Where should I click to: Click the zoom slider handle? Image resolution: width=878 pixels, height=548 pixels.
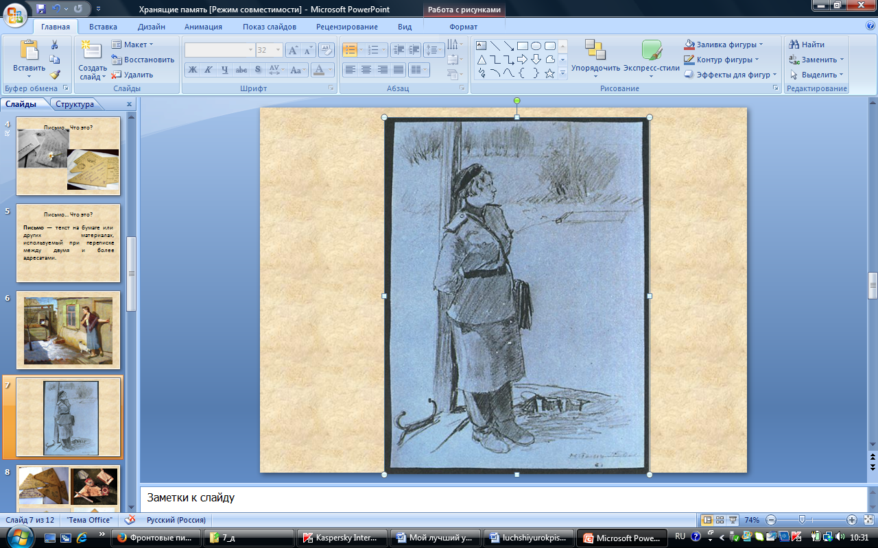tap(802, 520)
